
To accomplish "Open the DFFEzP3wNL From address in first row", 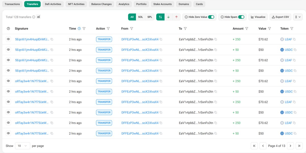I will 140,39.
